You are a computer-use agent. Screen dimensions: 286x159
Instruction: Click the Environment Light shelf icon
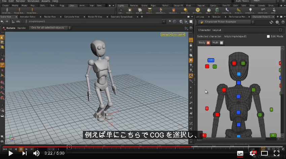pos(198,11)
